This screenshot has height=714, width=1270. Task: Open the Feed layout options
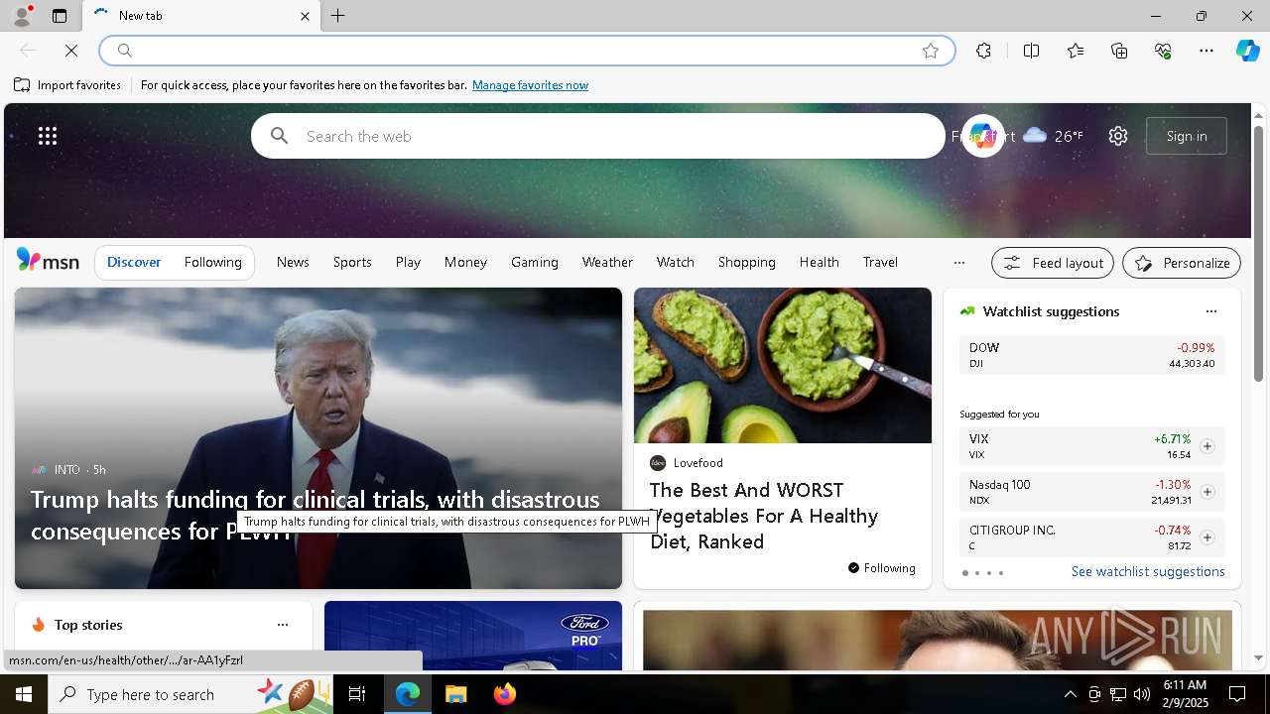tap(1053, 263)
